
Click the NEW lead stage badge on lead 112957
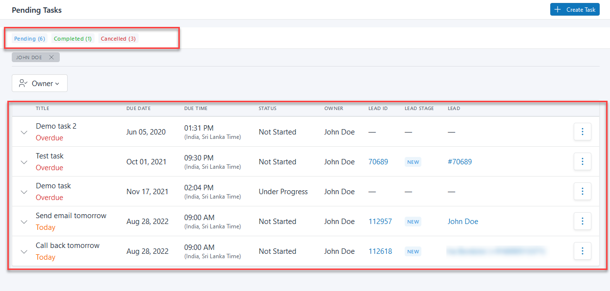tap(413, 221)
